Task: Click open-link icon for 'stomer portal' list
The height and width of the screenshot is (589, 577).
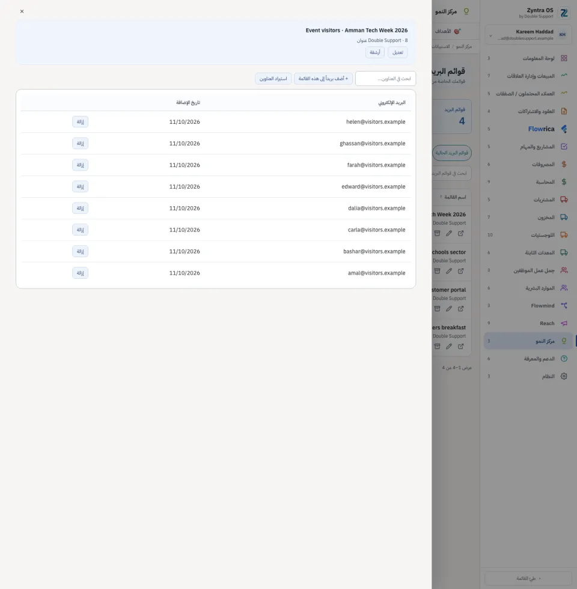Action: [x=460, y=308]
